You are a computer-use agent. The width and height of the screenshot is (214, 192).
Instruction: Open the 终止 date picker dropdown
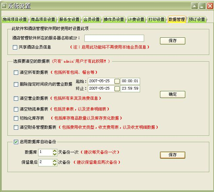pos(117,89)
